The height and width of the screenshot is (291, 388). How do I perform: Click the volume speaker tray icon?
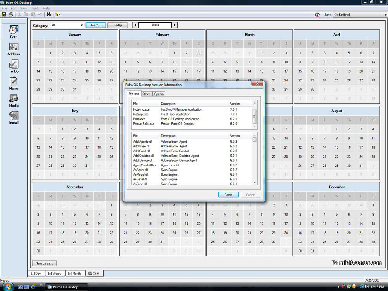point(367,287)
